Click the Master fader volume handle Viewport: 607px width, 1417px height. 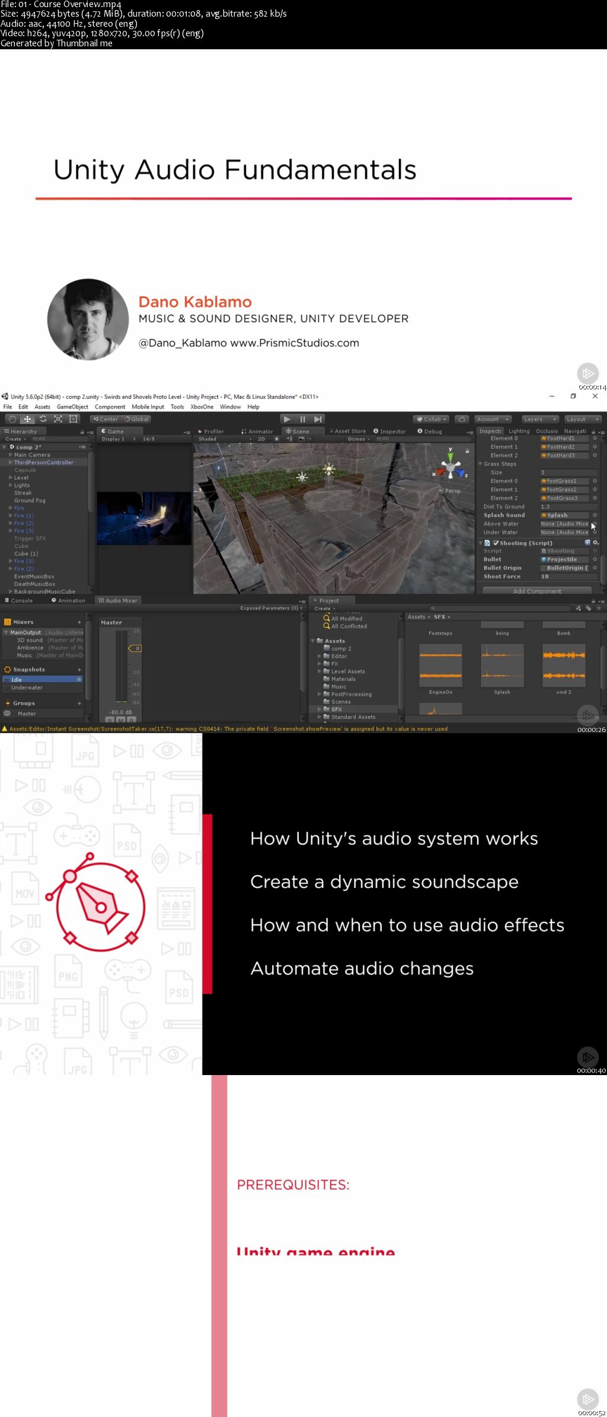(x=135, y=648)
